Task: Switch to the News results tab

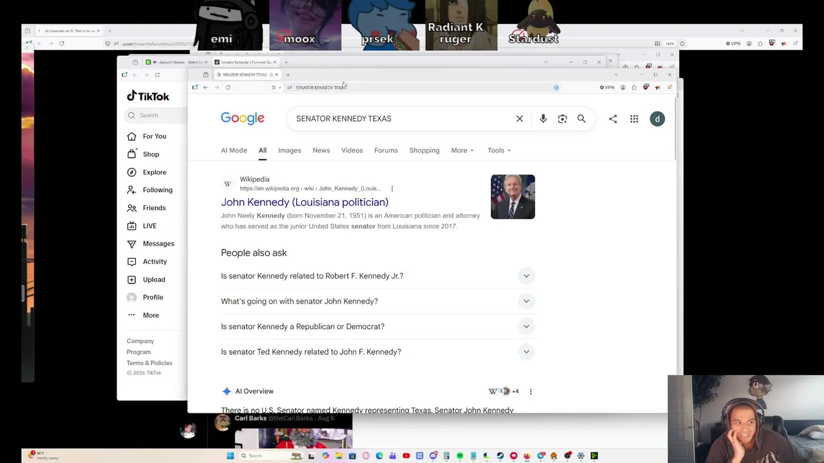Action: [x=321, y=150]
